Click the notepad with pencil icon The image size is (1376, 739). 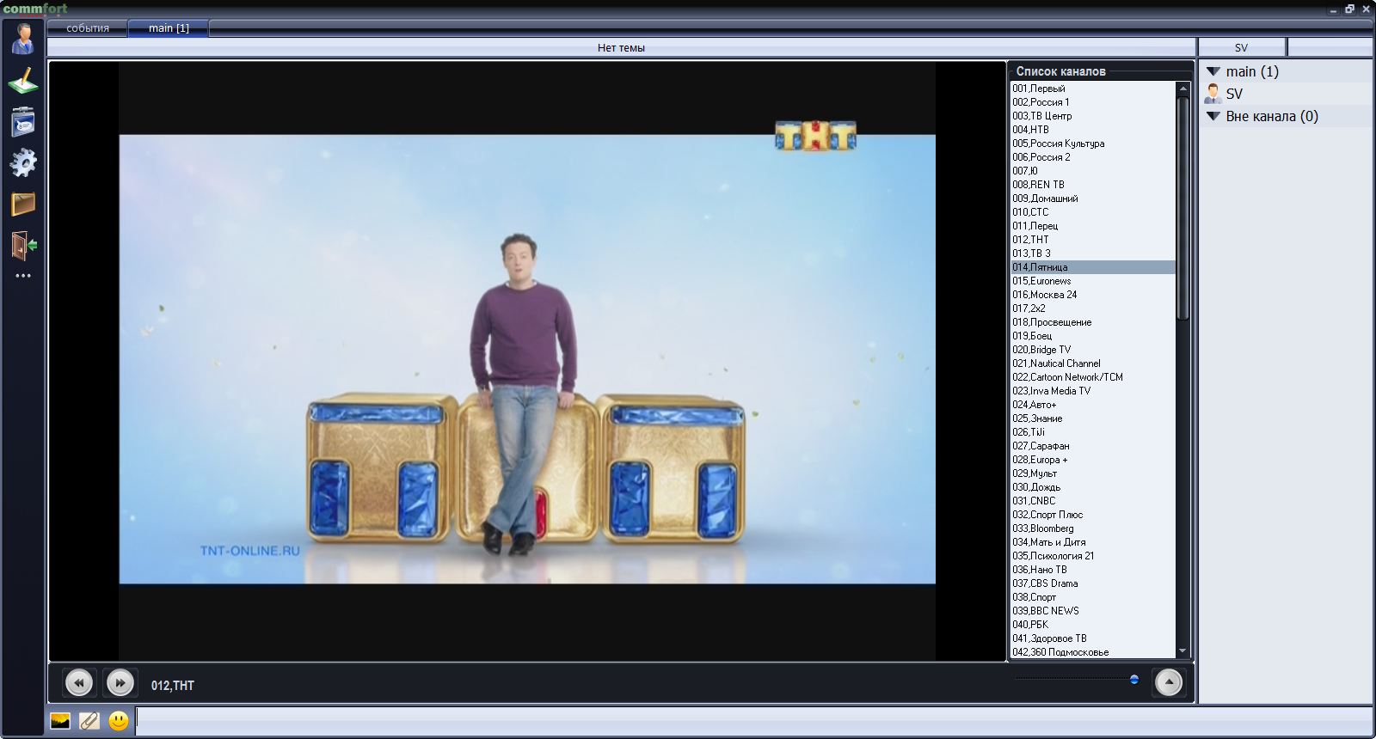23,82
